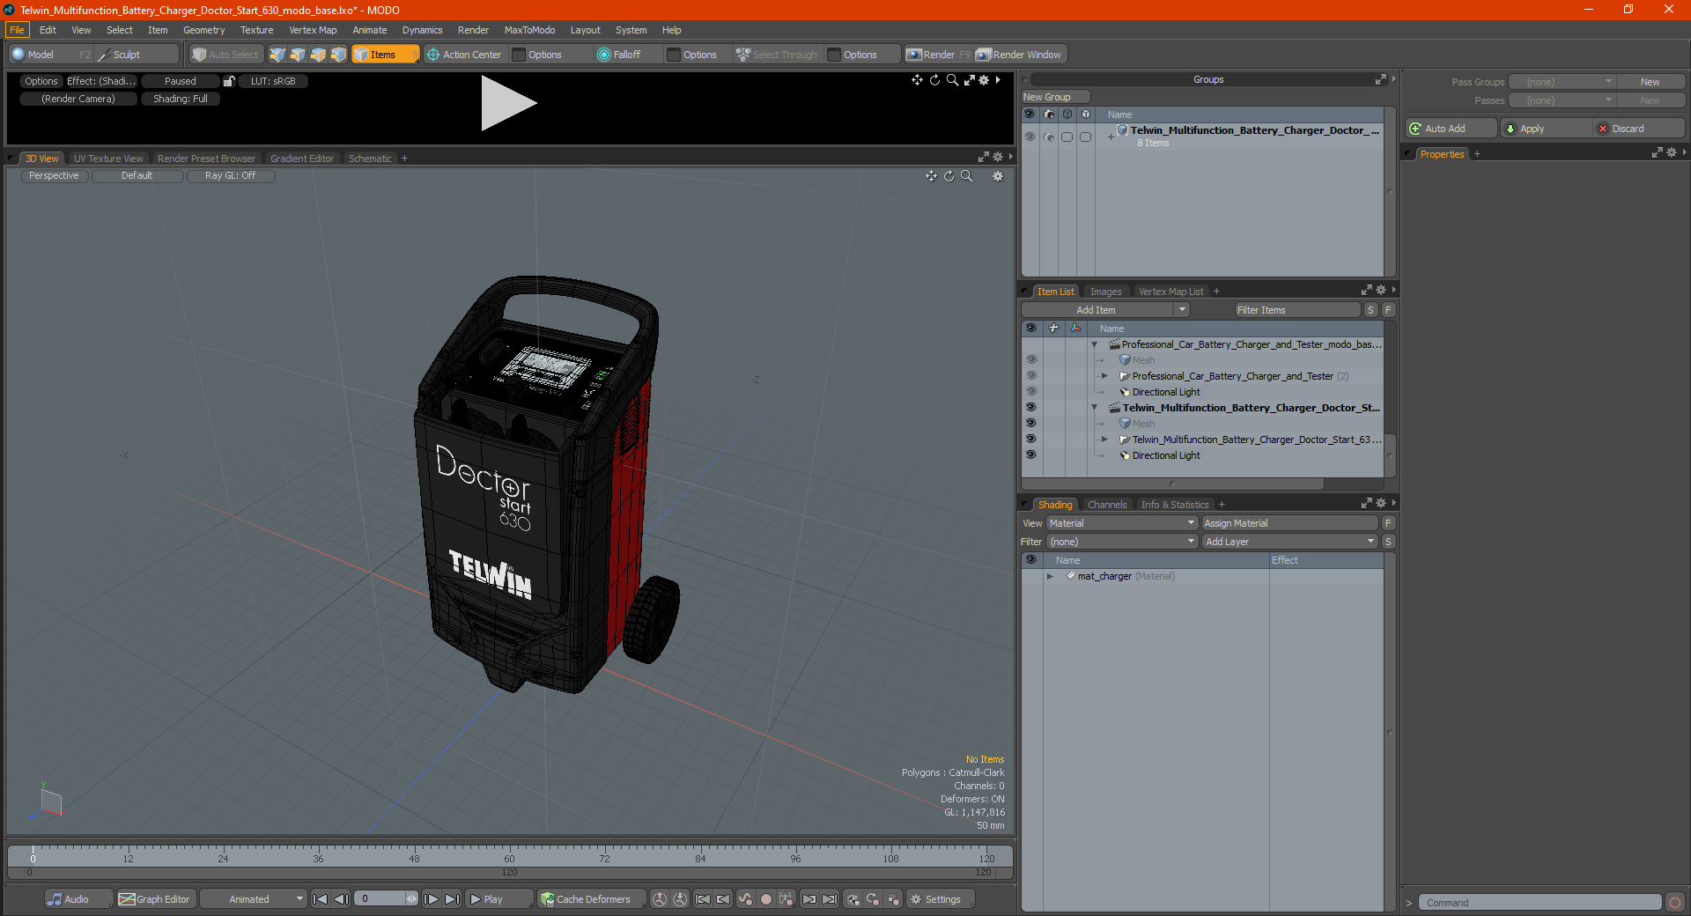Click the Discard button
The height and width of the screenshot is (916, 1691).
point(1638,129)
